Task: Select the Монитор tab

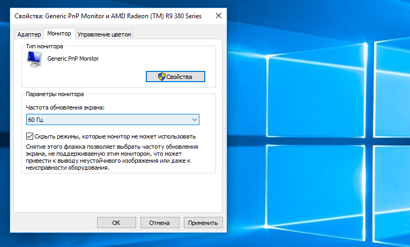Action: click(x=59, y=34)
